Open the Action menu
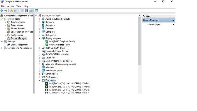The height and width of the screenshot is (111, 197). coord(11,6)
